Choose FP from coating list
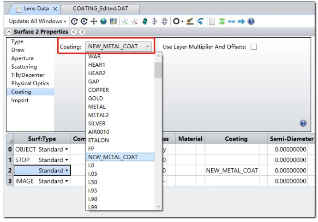Image resolution: width=318 pixels, height=222 pixels. 120,149
